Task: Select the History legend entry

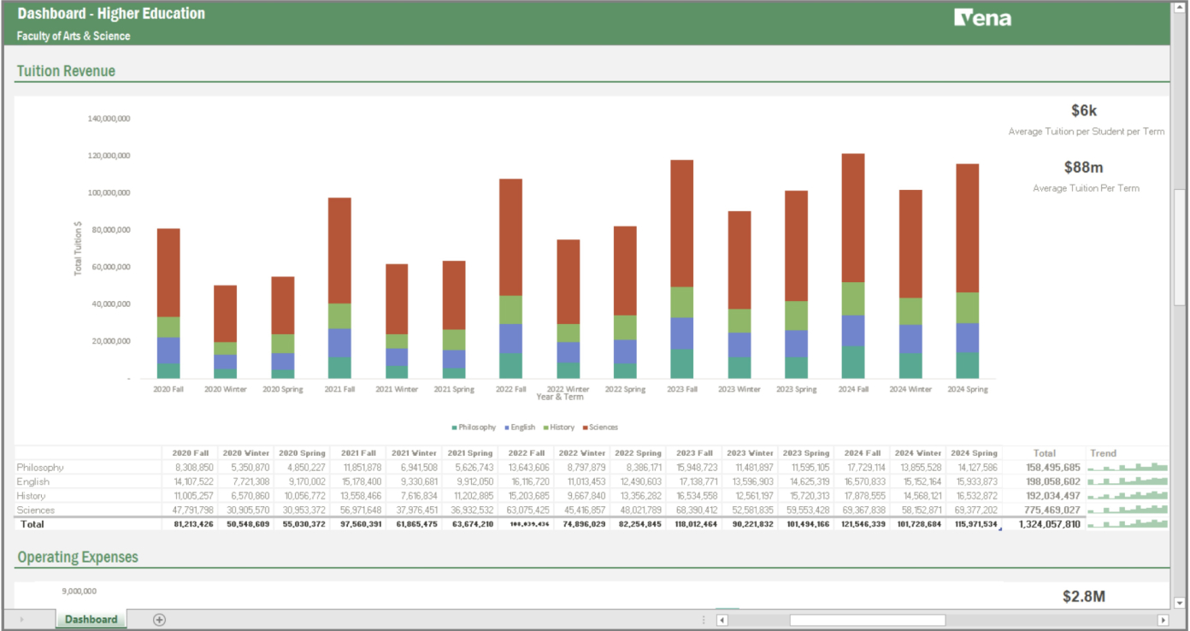Action: pos(559,428)
